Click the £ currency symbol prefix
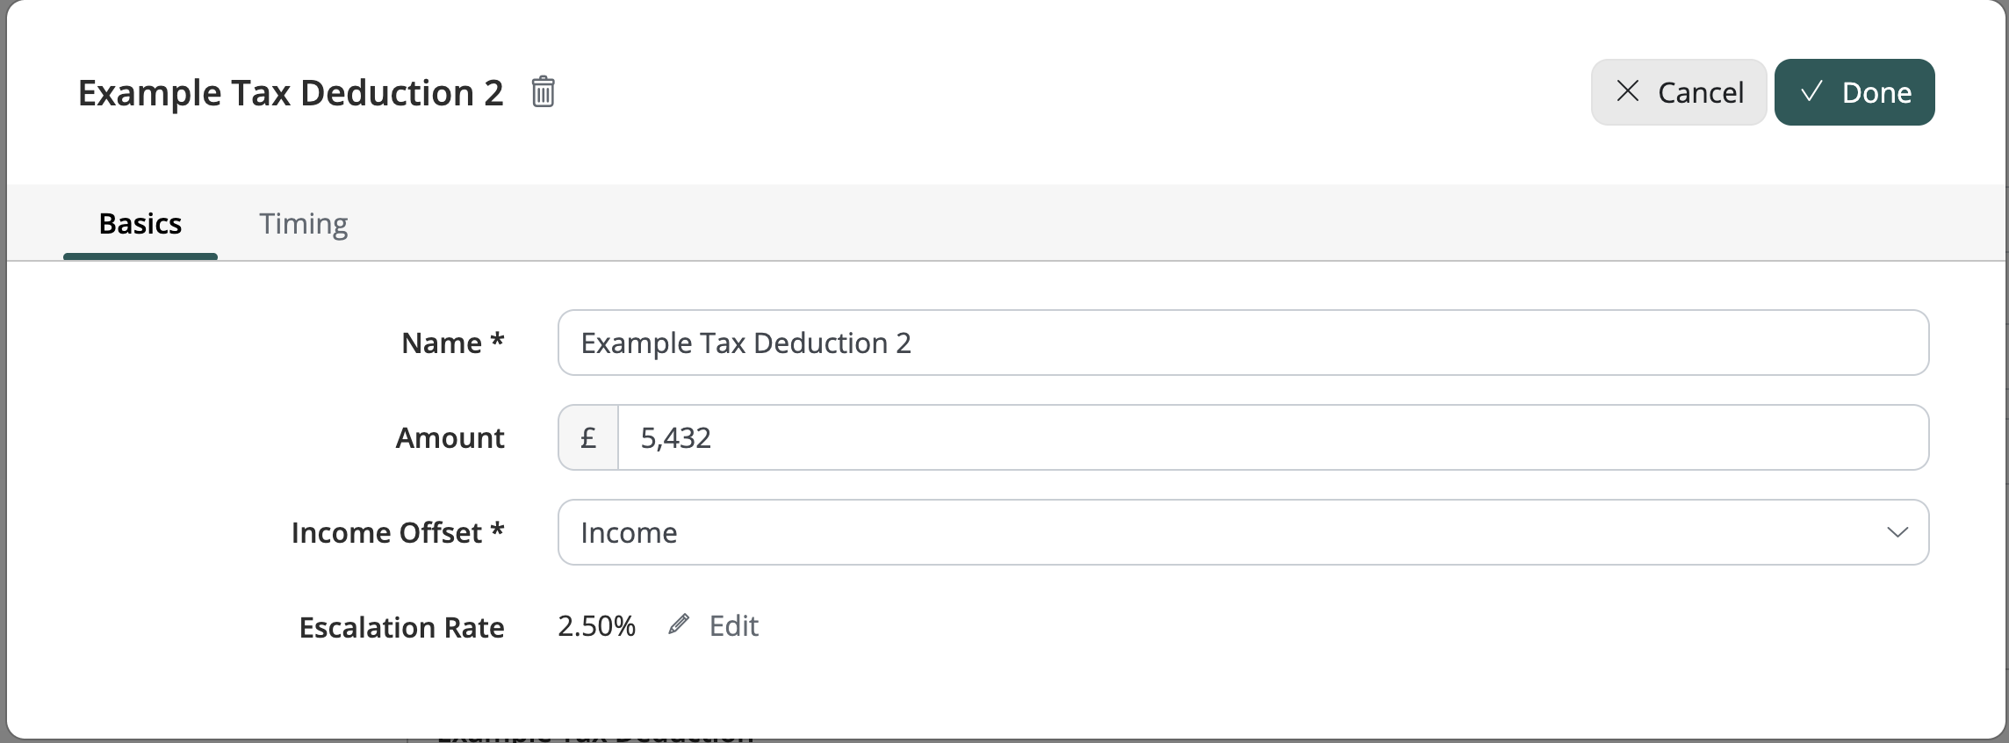2009x743 pixels. coord(588,437)
